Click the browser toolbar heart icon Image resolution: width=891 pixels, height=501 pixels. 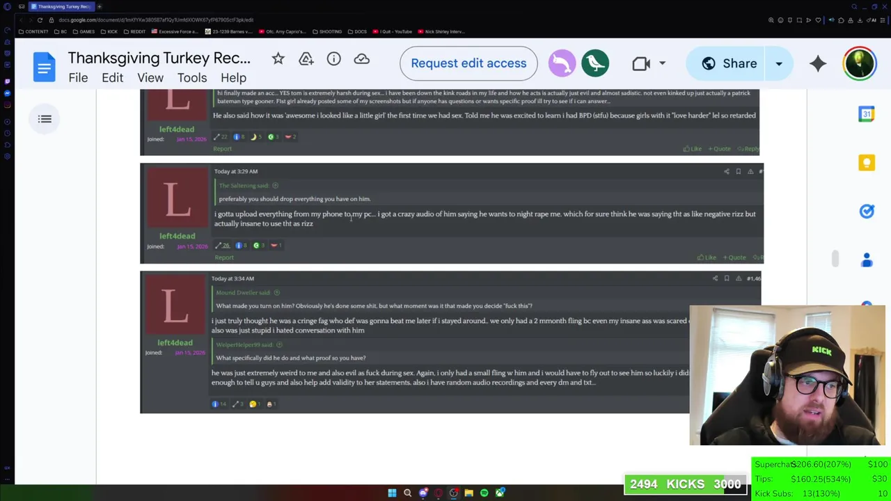point(818,19)
